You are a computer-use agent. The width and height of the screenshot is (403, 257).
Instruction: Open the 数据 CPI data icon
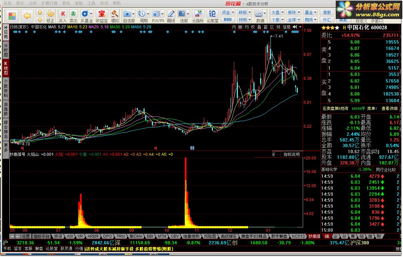tap(259, 14)
